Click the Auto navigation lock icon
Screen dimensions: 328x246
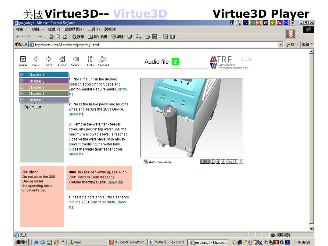(146, 162)
